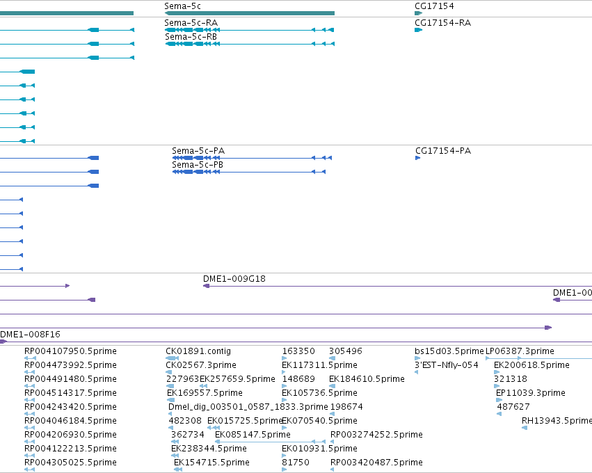Select the Sema-5c gene bar
This screenshot has width=592, height=473.
(250, 13)
